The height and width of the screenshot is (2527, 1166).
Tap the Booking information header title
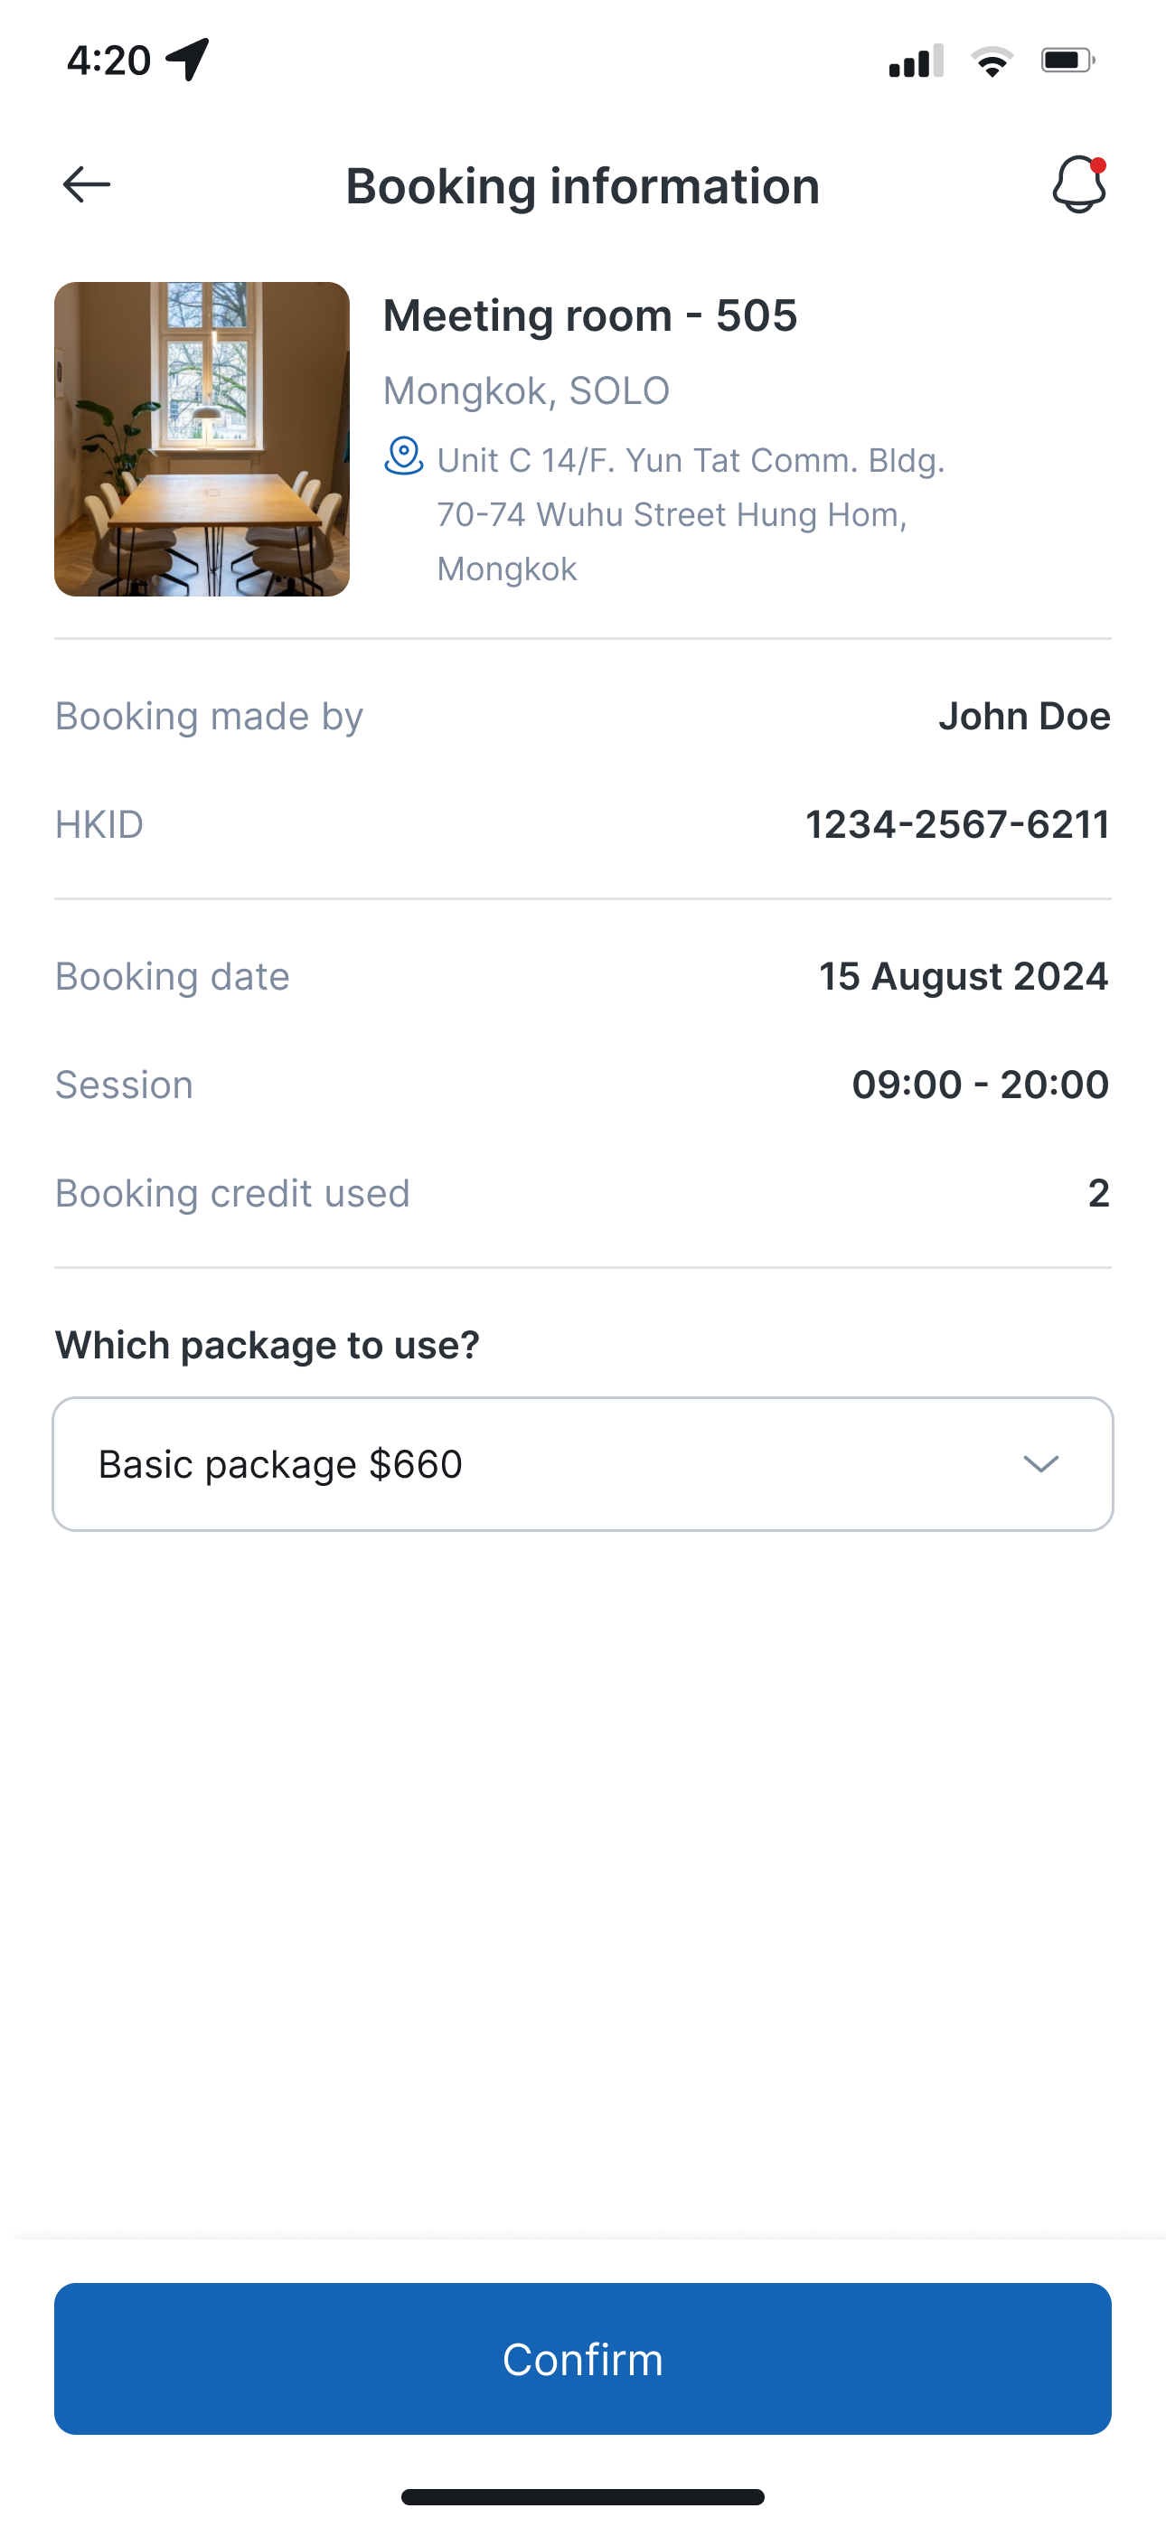[583, 185]
